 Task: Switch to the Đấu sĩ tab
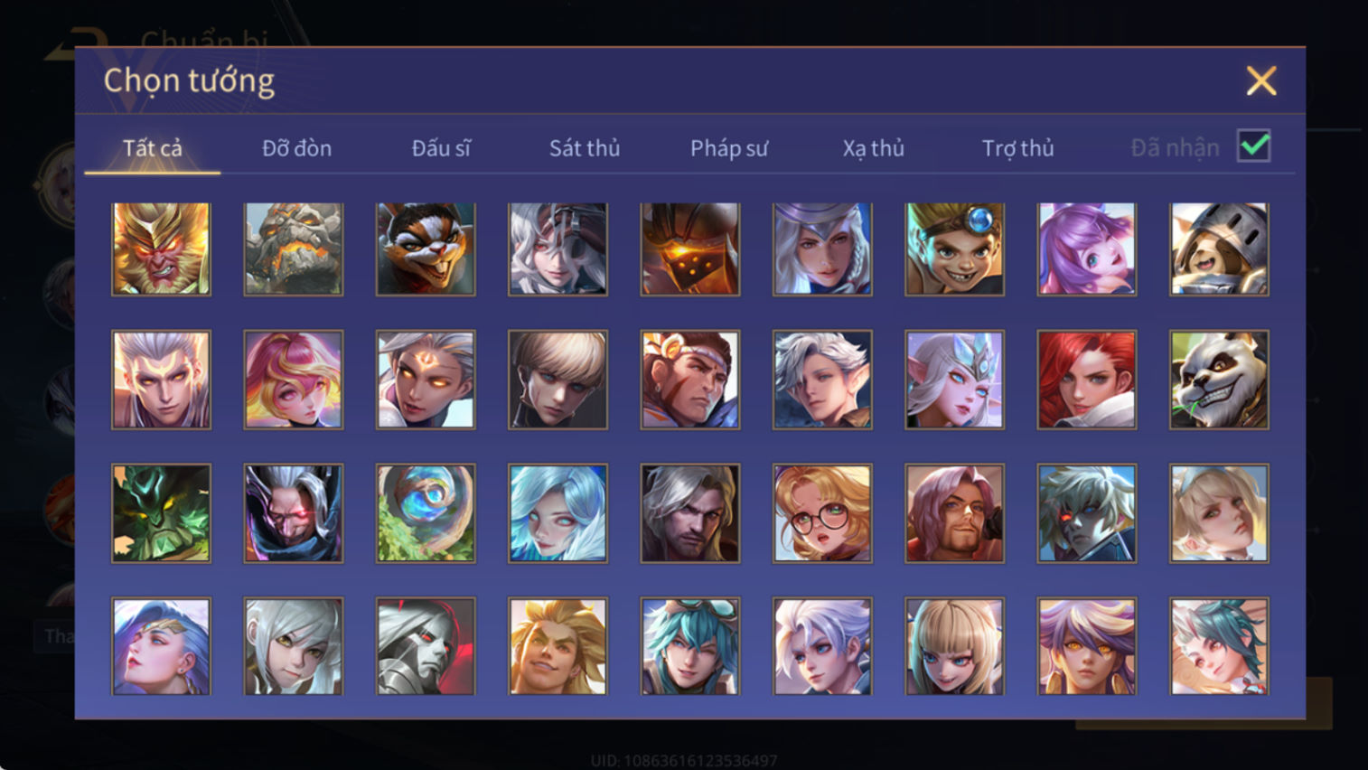coord(441,148)
